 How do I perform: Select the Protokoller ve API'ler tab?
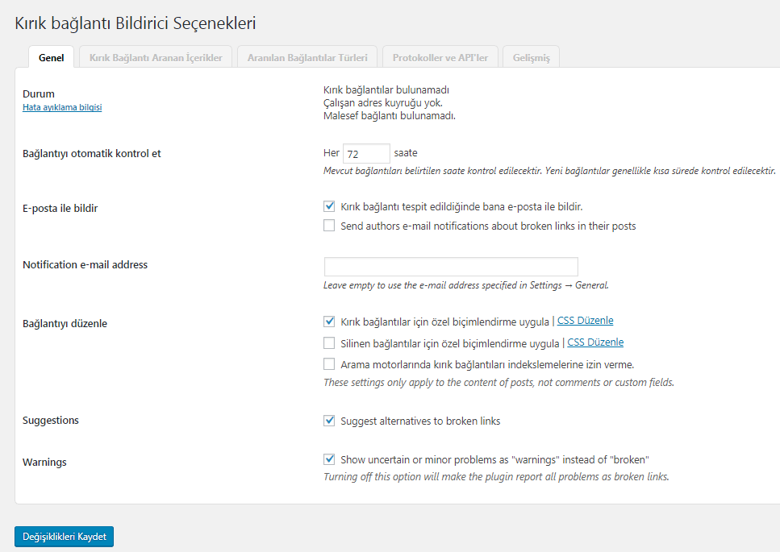(x=440, y=57)
